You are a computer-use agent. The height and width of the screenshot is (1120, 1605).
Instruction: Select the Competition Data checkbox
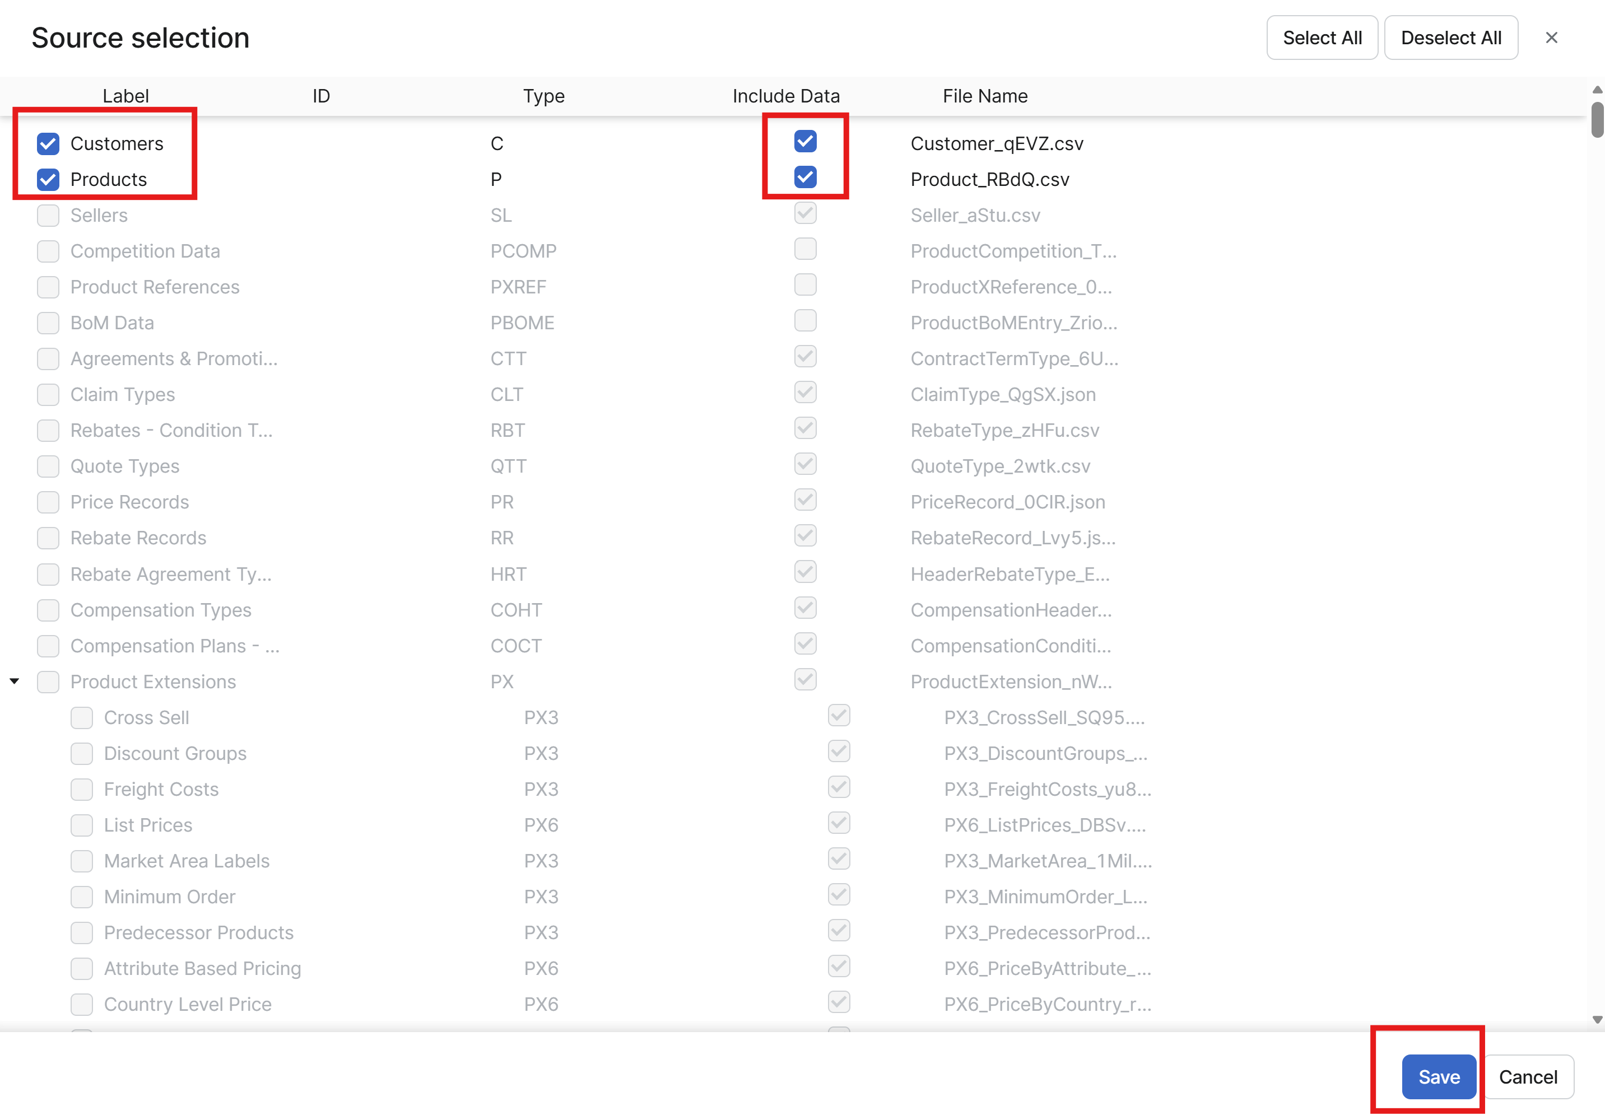[48, 251]
